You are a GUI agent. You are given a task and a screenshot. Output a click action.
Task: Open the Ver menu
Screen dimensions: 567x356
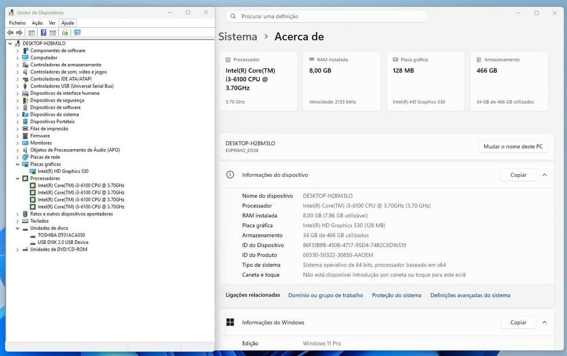(x=52, y=23)
